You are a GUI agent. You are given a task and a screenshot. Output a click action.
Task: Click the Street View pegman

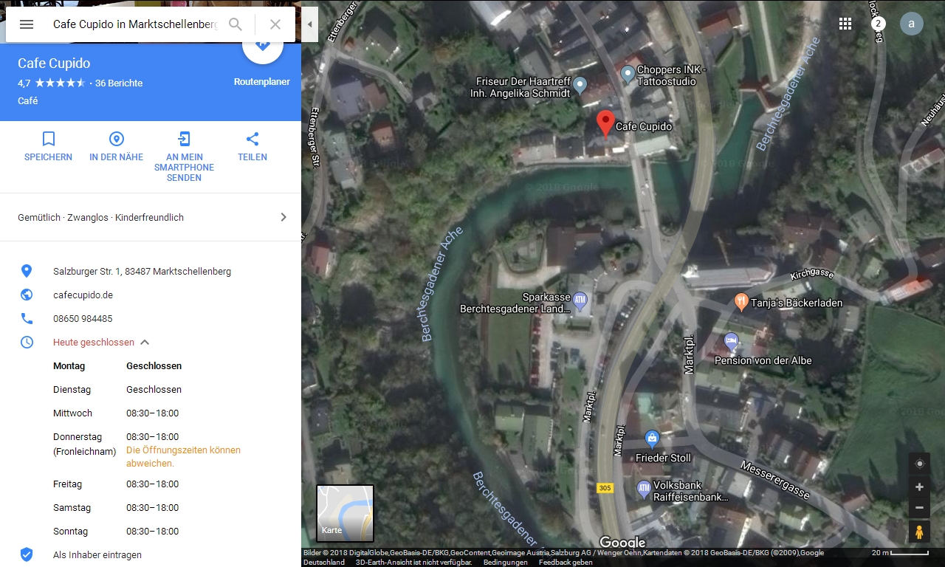[x=919, y=532]
